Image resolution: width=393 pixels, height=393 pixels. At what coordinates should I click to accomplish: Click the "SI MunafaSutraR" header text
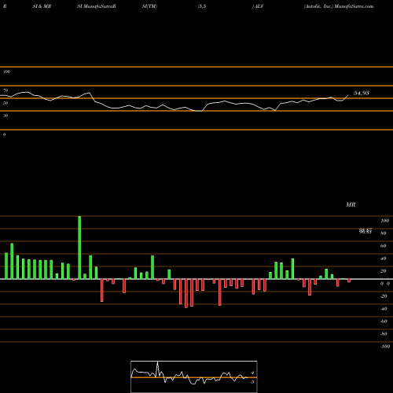click(x=97, y=6)
